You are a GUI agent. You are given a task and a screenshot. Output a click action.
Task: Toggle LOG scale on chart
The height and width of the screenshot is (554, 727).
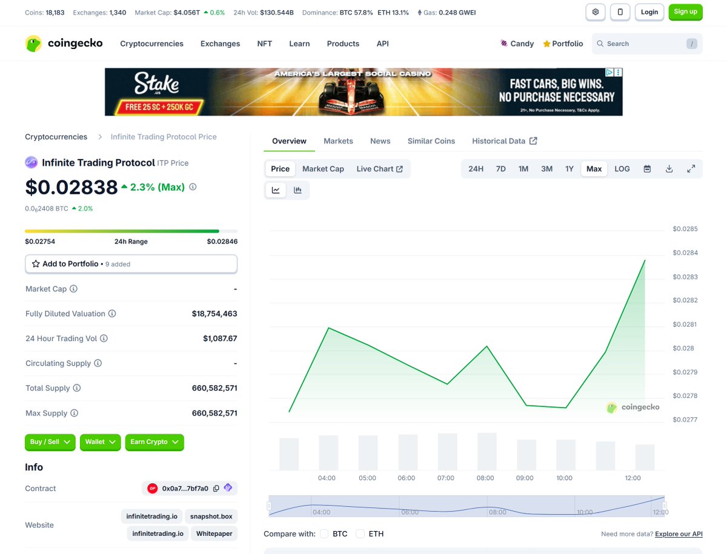click(x=622, y=169)
